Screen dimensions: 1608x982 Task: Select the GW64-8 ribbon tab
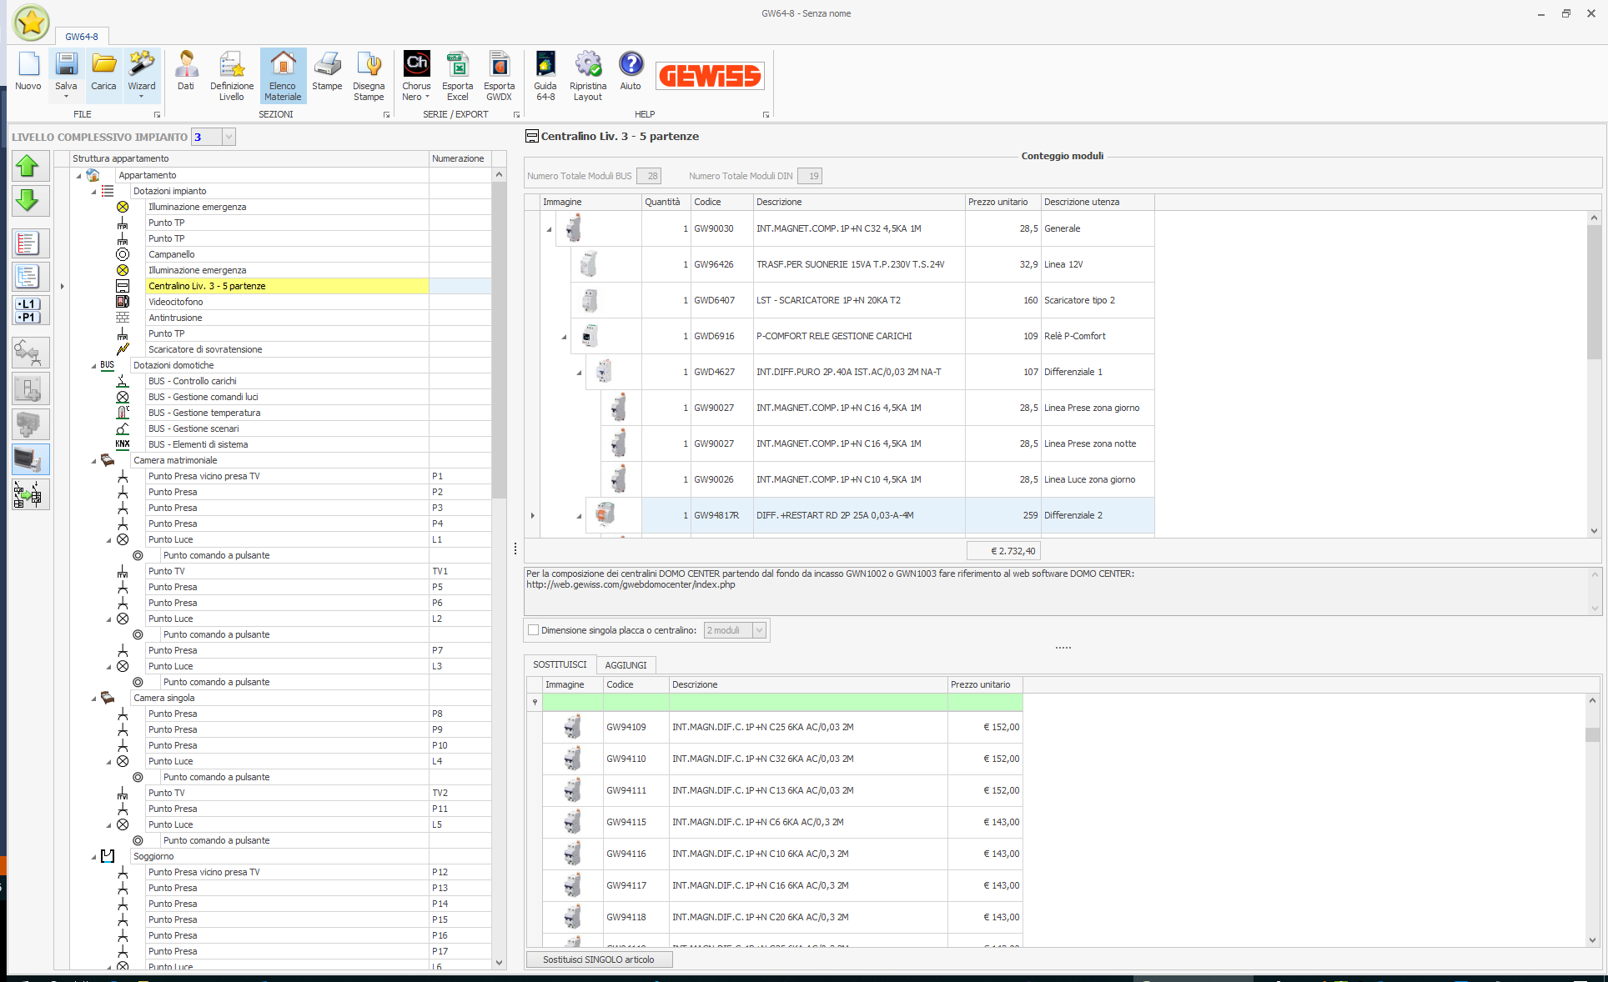coord(82,37)
